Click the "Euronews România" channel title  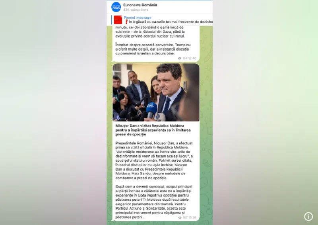(x=140, y=5)
